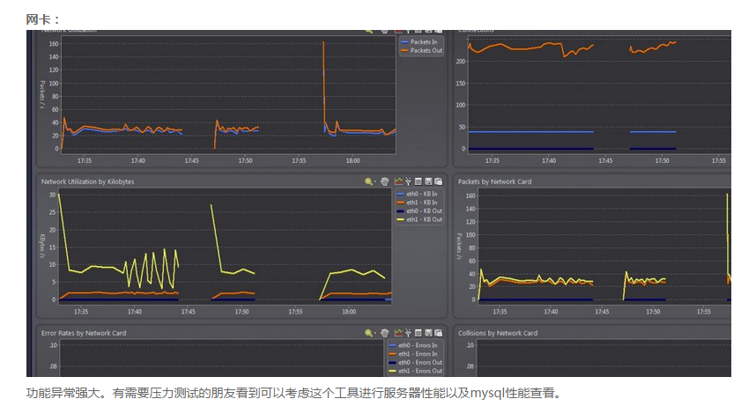The image size is (756, 414).
Task: Open filter funnel in Kilobytes panel toolbar
Action: coord(408,181)
